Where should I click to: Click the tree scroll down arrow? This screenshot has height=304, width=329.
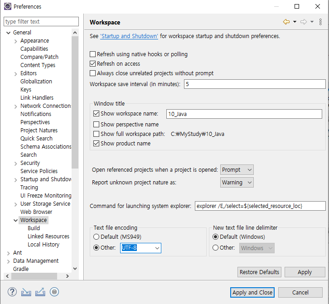coord(75,269)
